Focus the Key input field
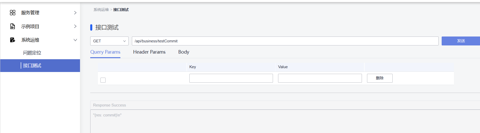Screen dimensions: 480x133 click(231, 78)
